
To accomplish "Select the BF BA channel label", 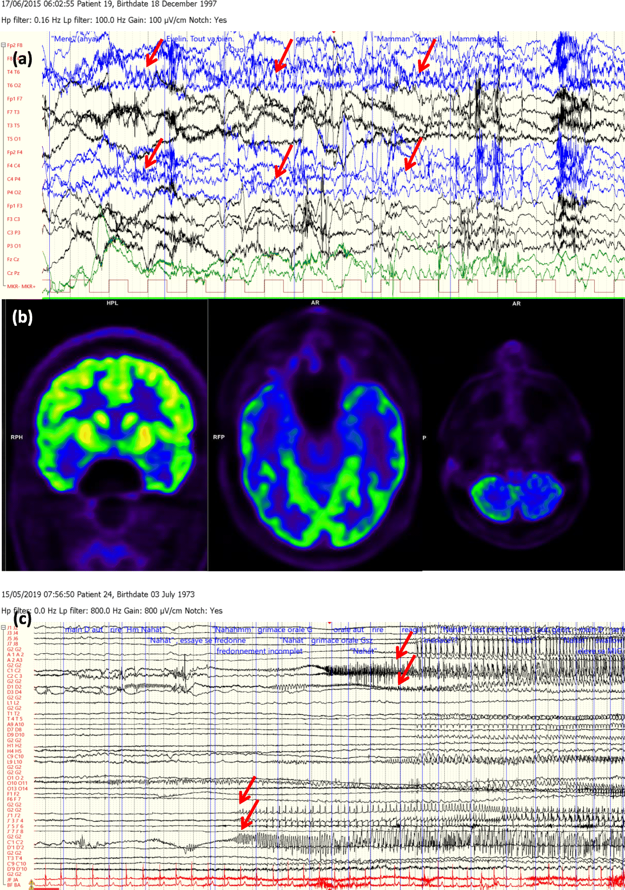I will (14, 885).
